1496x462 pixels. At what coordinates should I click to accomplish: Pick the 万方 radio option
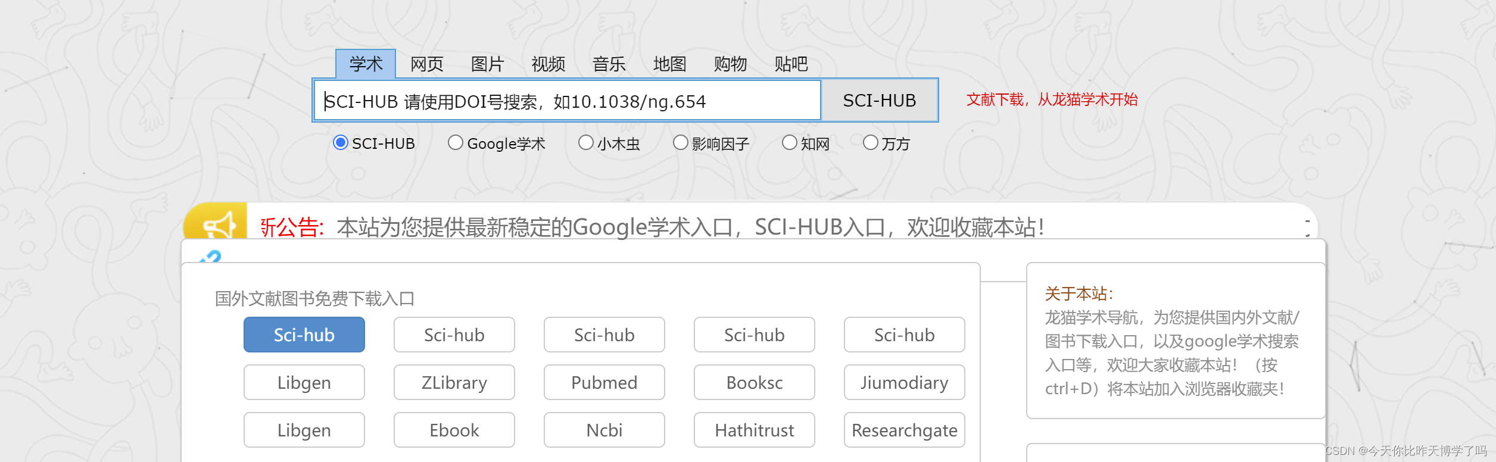coord(871,143)
